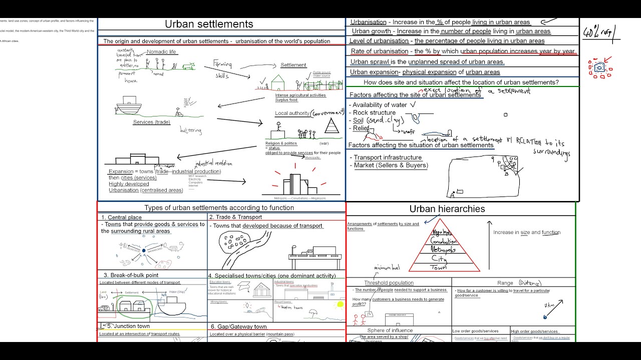The image size is (641, 360).
Task: Select "Factors affecting the site of urban settlements"
Action: click(415, 95)
